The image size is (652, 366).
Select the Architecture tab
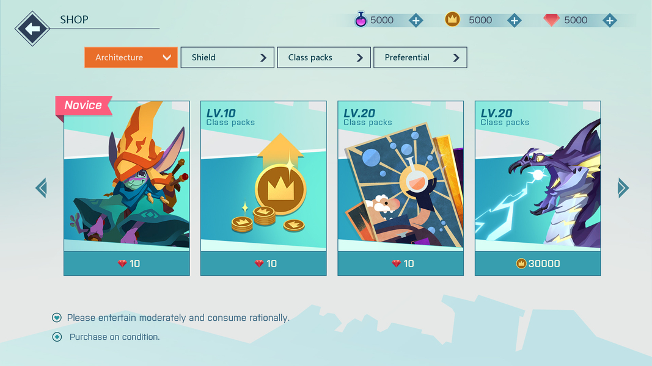pyautogui.click(x=131, y=57)
